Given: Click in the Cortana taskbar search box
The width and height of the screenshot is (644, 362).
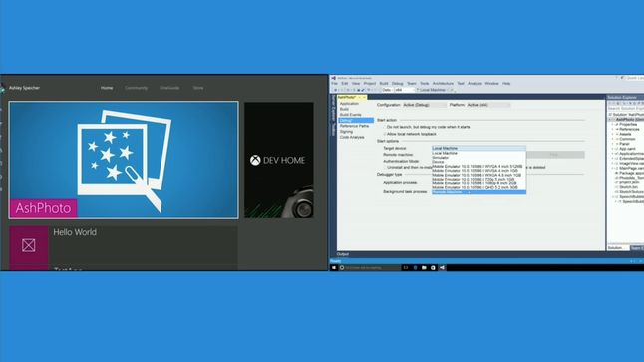Looking at the screenshot, I should click(x=369, y=268).
